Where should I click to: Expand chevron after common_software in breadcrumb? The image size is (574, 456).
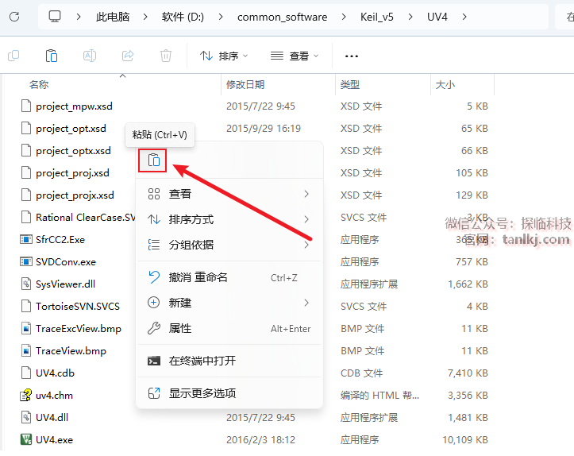344,17
